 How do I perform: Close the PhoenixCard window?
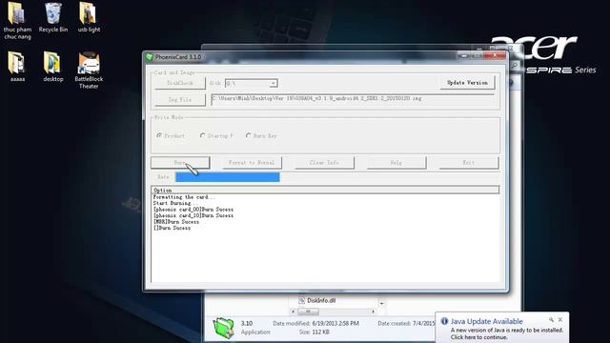[495, 55]
